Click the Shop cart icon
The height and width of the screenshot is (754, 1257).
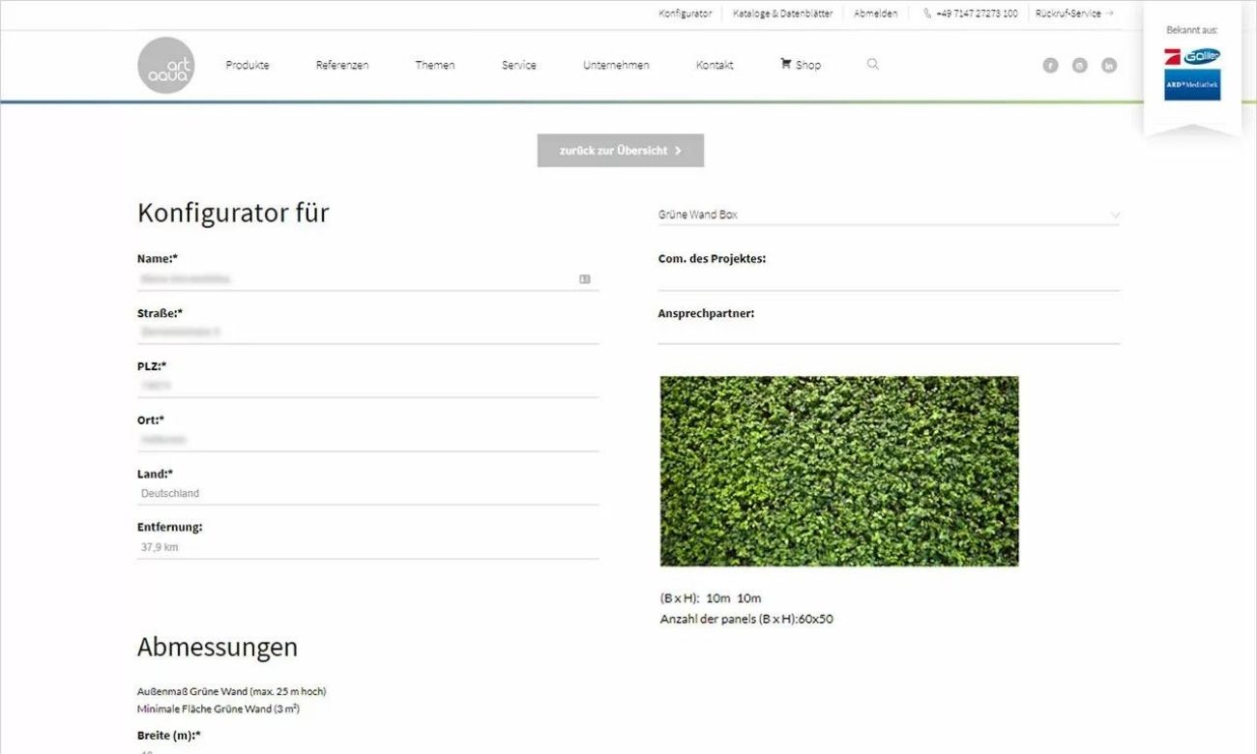786,64
